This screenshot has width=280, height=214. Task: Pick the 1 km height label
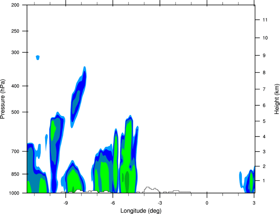(x=264, y=181)
